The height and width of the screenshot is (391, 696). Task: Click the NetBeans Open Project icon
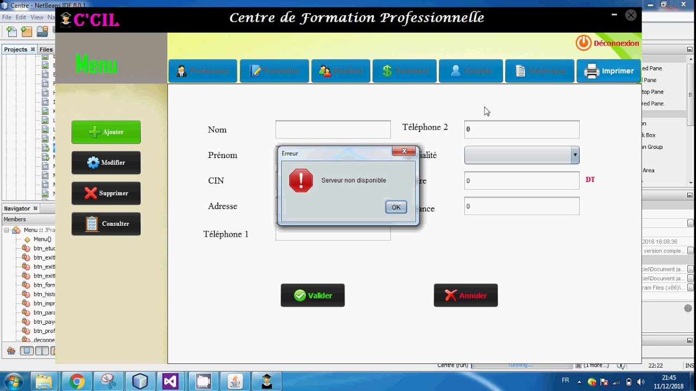(x=42, y=31)
